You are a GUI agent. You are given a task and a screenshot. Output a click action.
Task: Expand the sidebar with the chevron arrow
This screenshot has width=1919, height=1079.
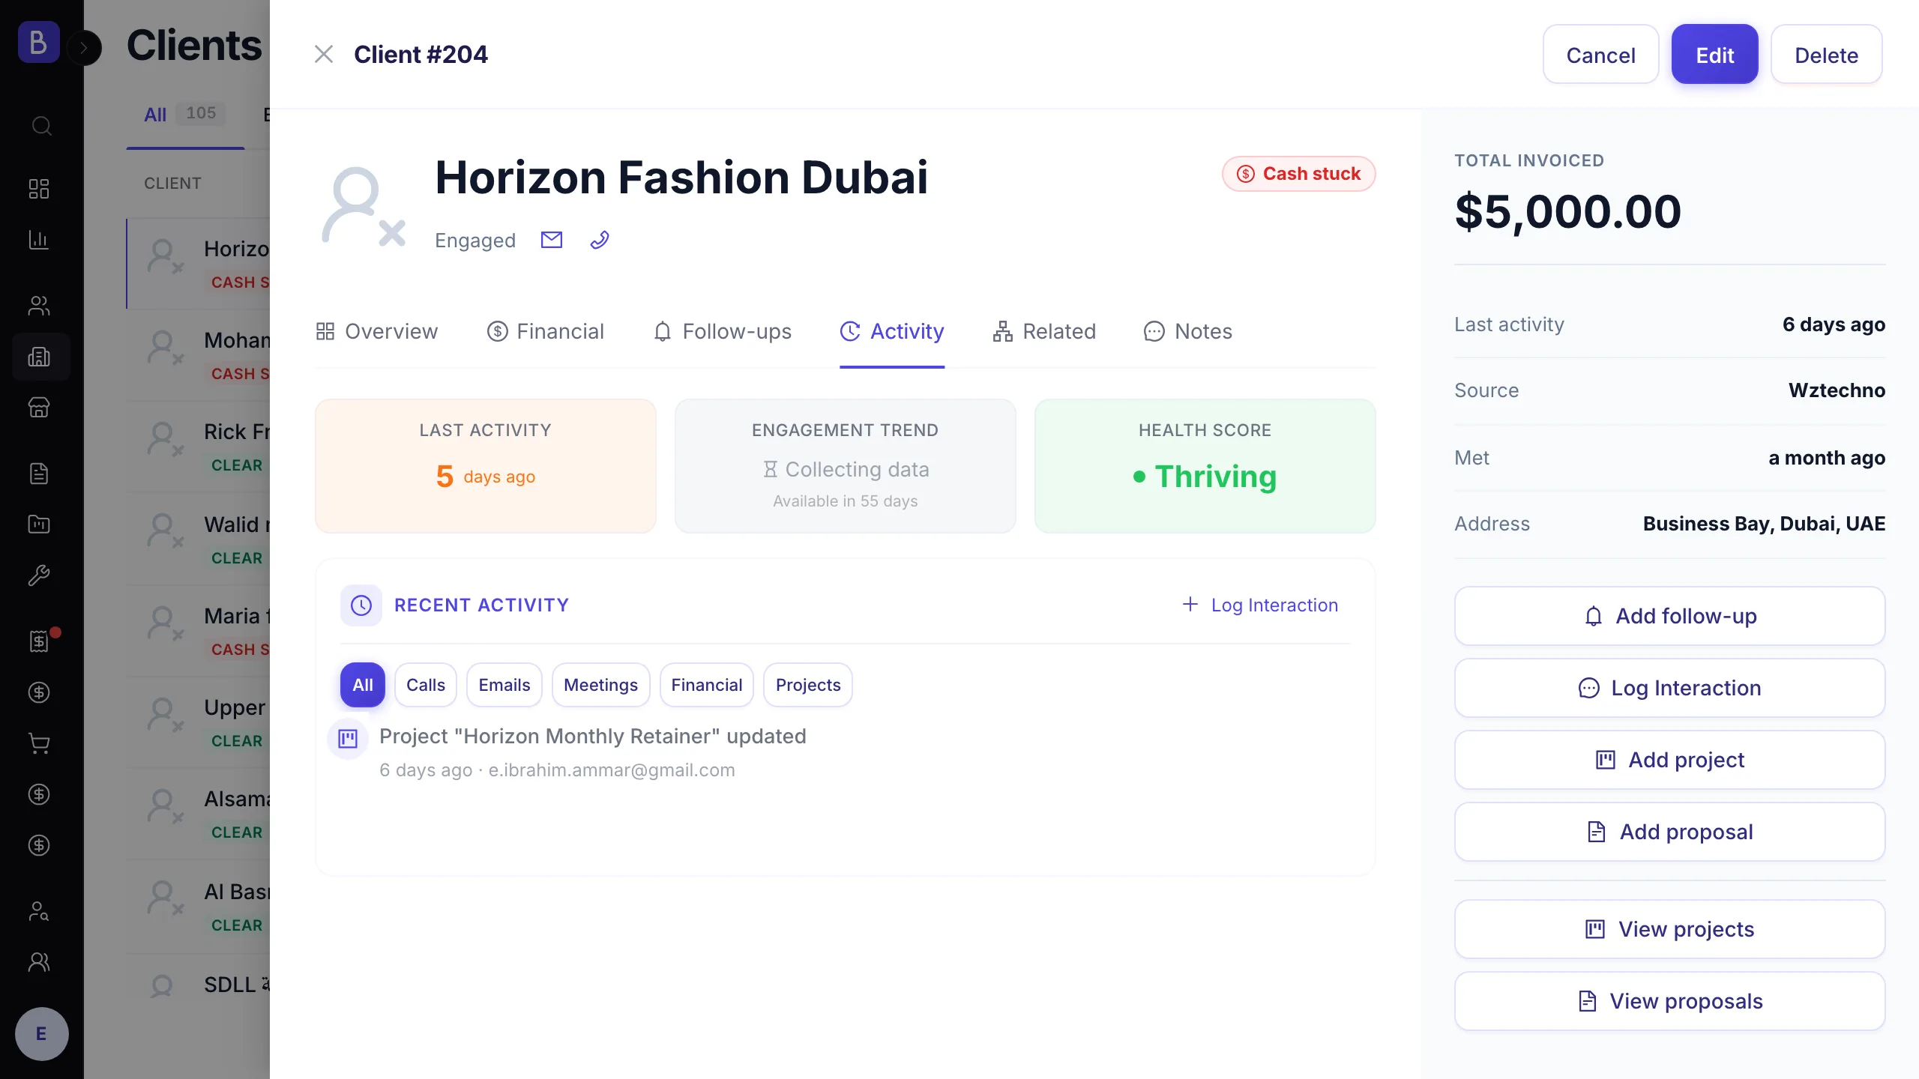pos(85,48)
